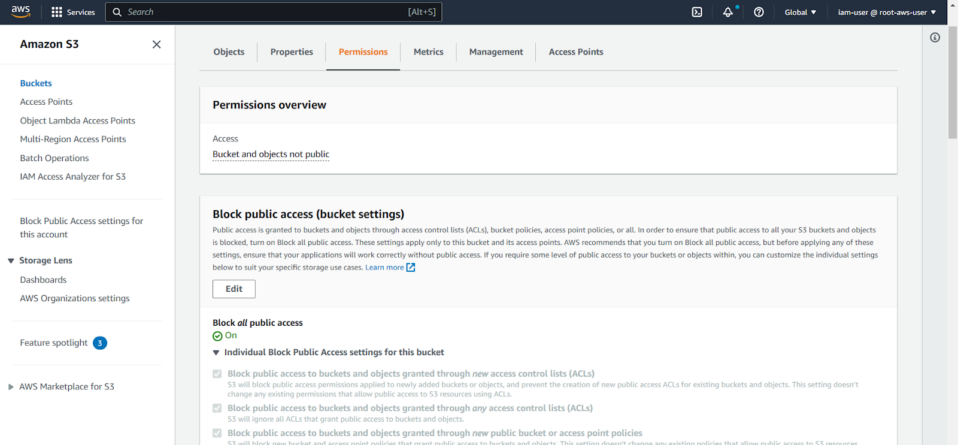Go to Buckets in sidebar
958x445 pixels.
36,83
